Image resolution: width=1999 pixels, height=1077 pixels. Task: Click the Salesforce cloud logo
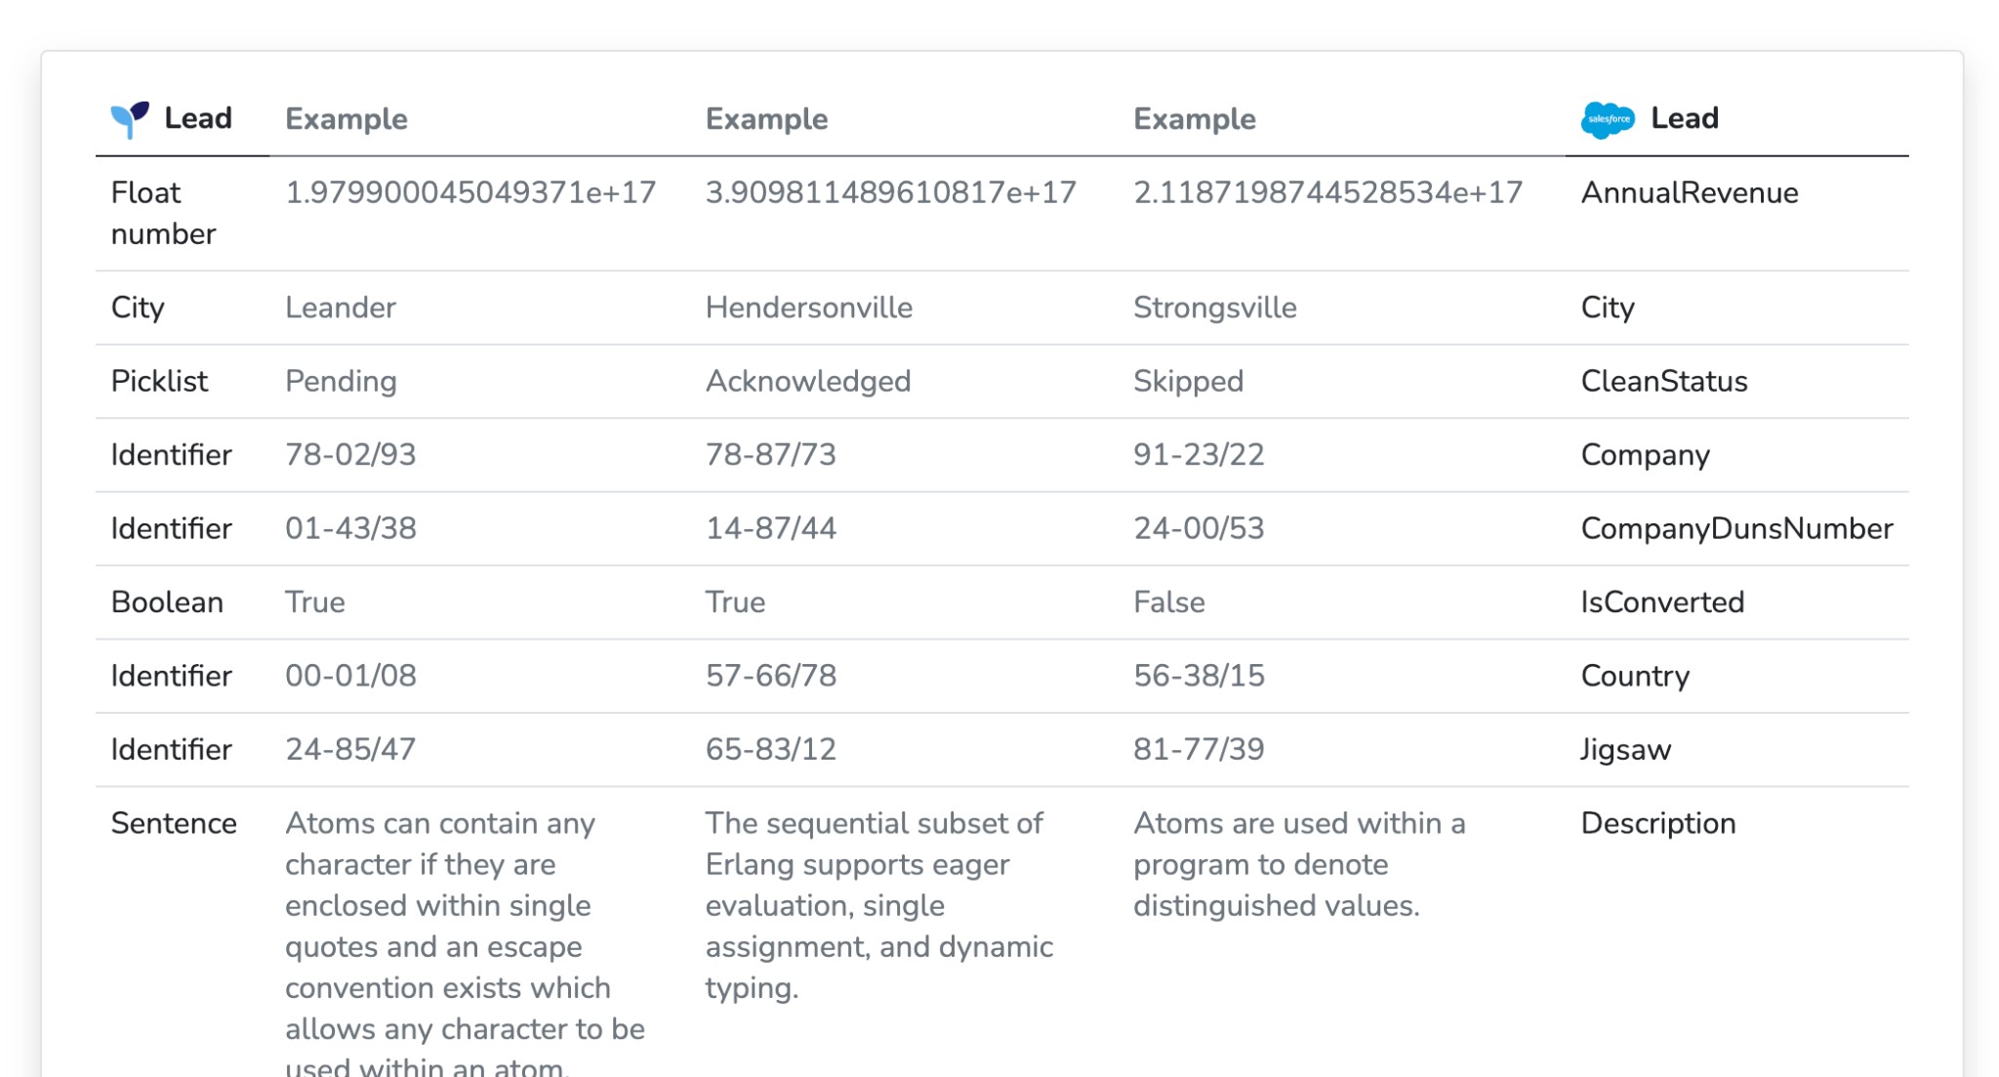1607,119
